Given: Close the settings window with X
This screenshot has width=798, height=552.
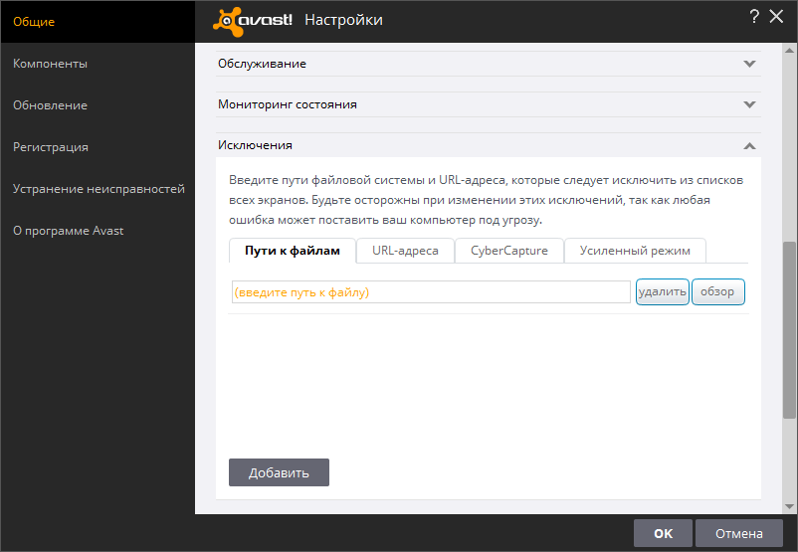Looking at the screenshot, I should tap(777, 16).
